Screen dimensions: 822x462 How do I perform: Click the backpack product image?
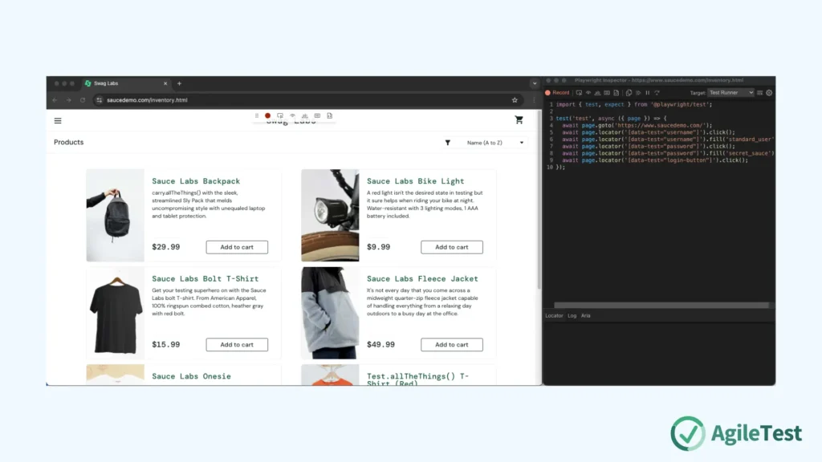(116, 215)
